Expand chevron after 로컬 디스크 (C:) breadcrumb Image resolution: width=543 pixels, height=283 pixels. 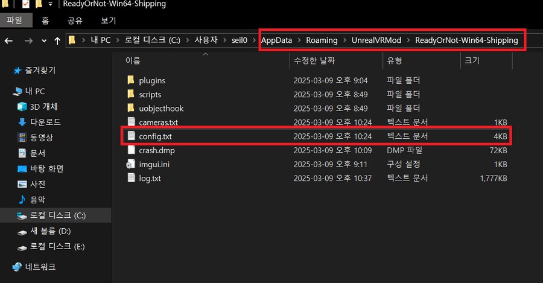188,40
